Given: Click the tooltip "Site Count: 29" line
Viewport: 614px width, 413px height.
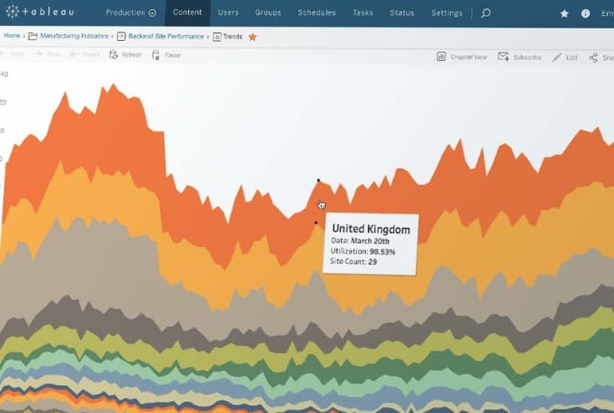Looking at the screenshot, I should click(x=353, y=261).
